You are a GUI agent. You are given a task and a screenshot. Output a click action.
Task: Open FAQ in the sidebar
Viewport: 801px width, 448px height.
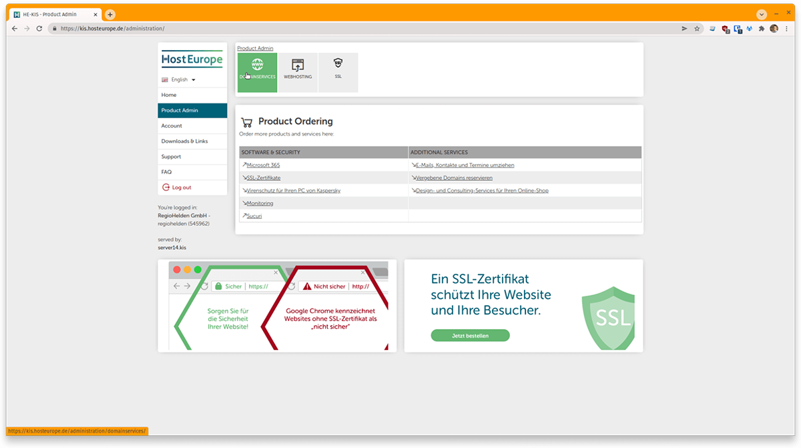[x=192, y=172]
